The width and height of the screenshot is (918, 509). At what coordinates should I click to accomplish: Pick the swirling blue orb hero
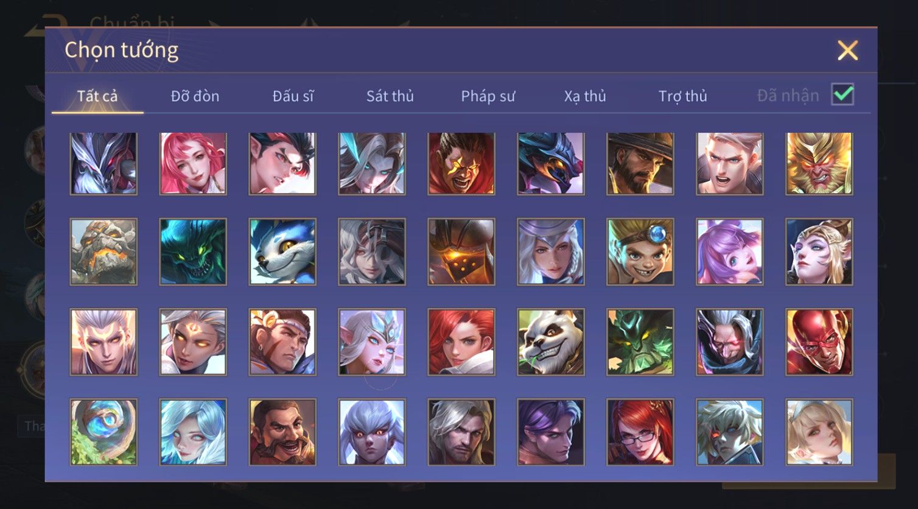click(103, 432)
